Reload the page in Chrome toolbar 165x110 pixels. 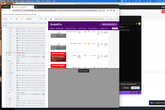(10, 10)
